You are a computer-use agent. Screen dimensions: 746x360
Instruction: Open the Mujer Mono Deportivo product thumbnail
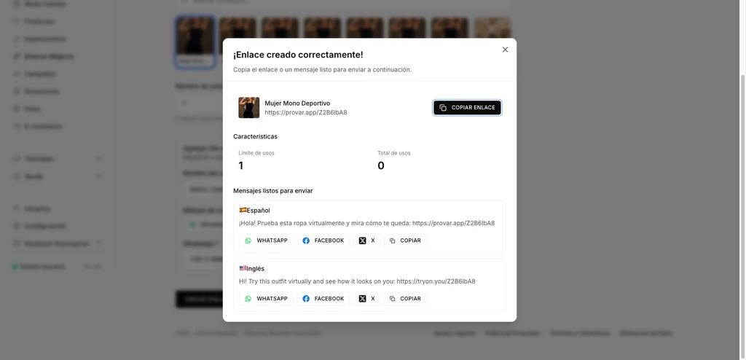249,108
